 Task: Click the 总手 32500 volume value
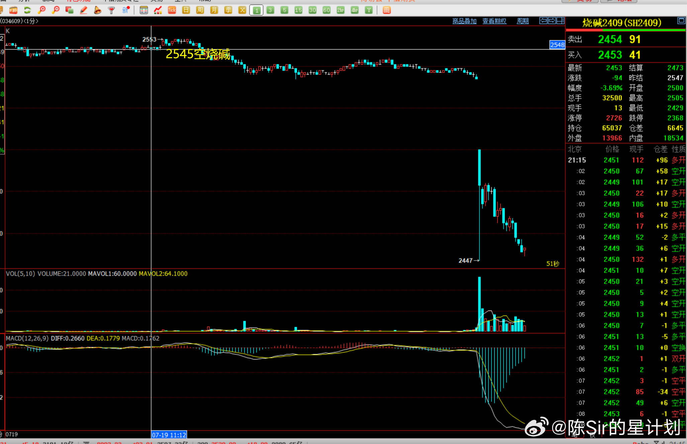tap(612, 98)
